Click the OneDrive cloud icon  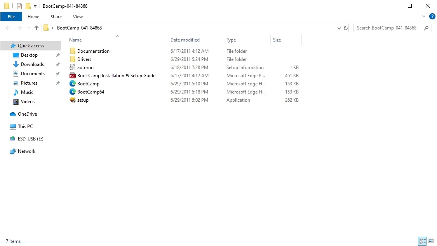(x=12, y=114)
